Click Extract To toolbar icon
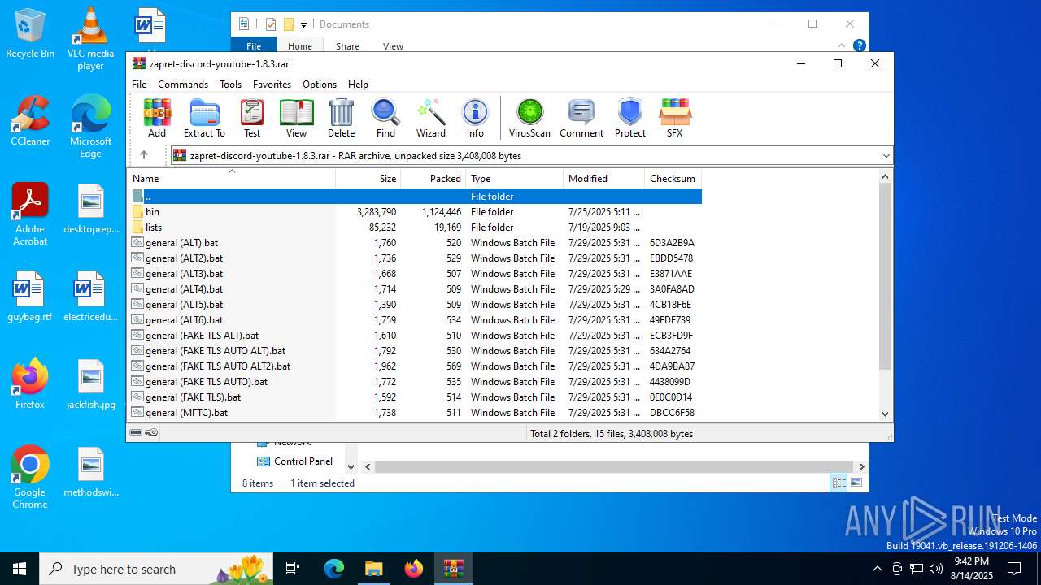 (x=204, y=118)
